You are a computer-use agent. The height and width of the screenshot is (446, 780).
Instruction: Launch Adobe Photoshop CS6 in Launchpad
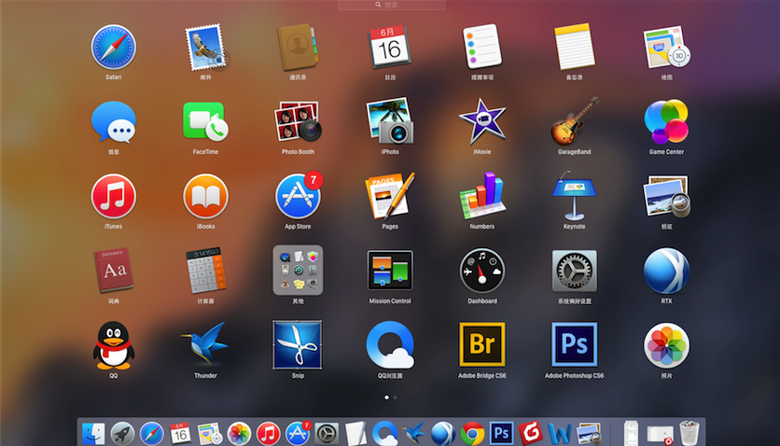(x=574, y=345)
